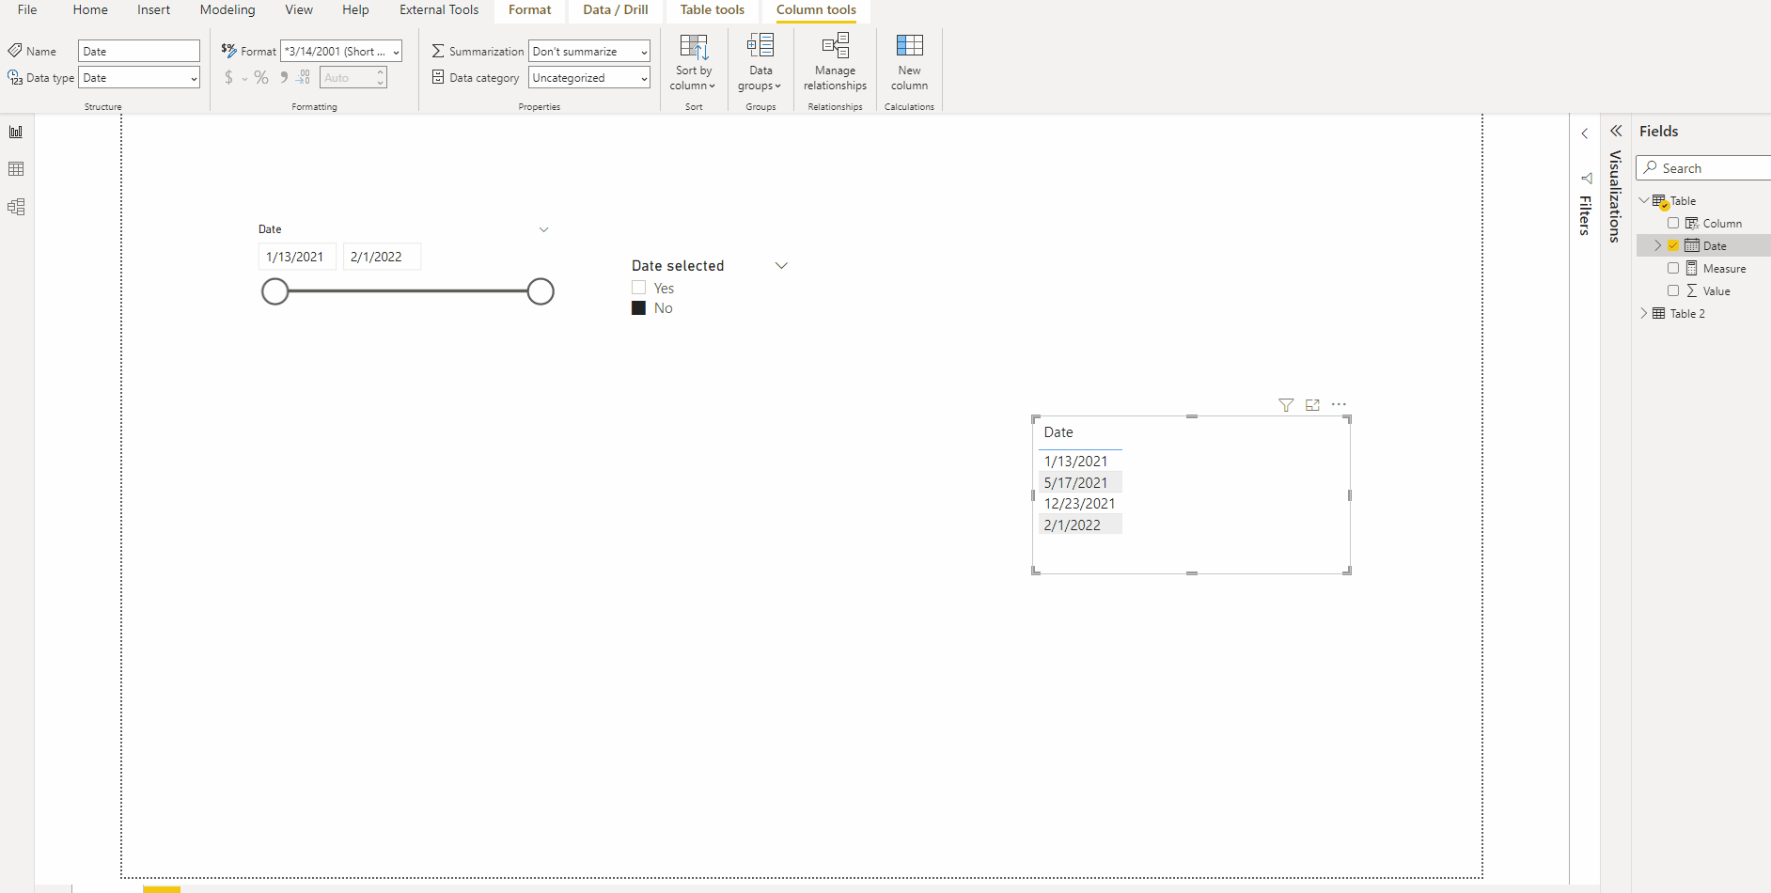
Task: Create a New column
Action: tap(909, 63)
